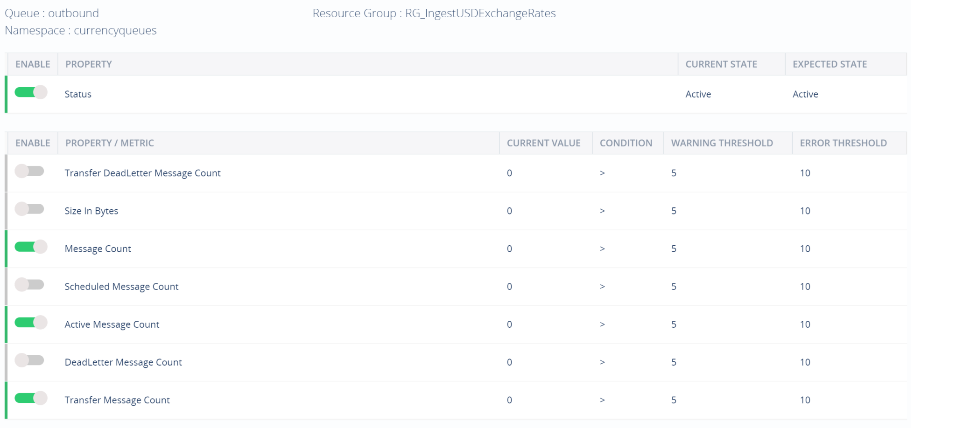
Task: Click the Current Value column header
Action: click(x=543, y=143)
